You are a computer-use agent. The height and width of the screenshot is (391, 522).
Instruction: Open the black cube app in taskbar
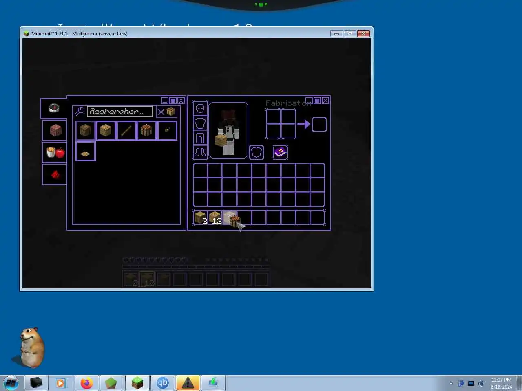(x=36, y=383)
